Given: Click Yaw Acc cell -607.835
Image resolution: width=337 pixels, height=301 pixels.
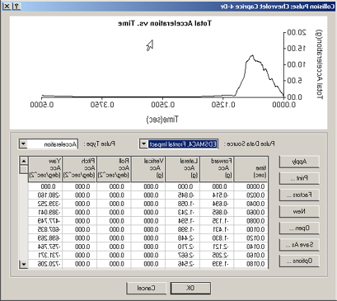Looking at the screenshot, I should click(45, 229).
